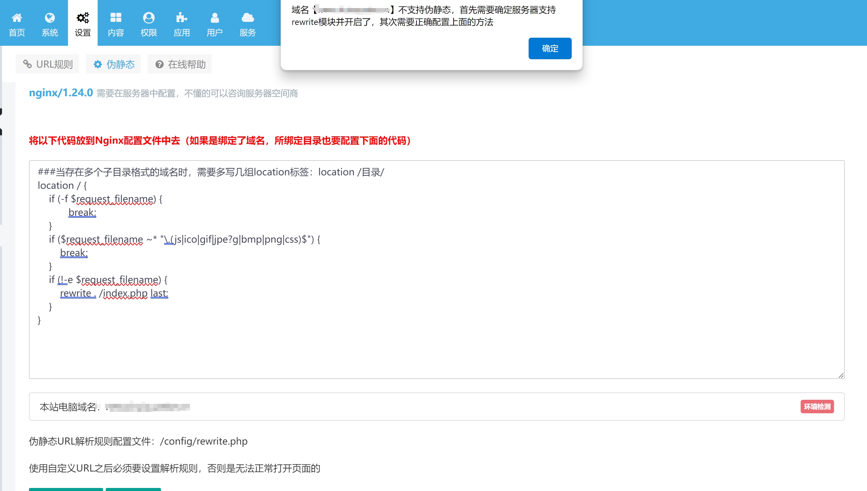
Task: Select the 设置 gears nav item
Action: (82, 24)
